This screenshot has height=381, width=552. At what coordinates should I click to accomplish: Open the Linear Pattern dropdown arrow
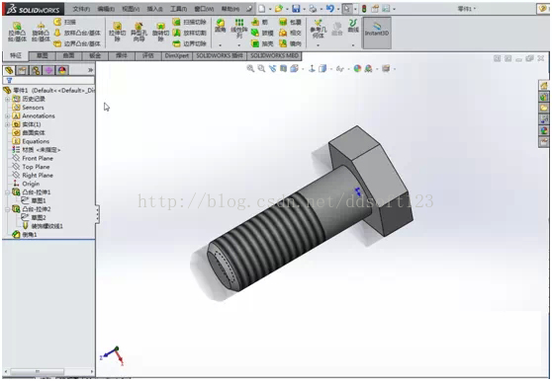(239, 45)
